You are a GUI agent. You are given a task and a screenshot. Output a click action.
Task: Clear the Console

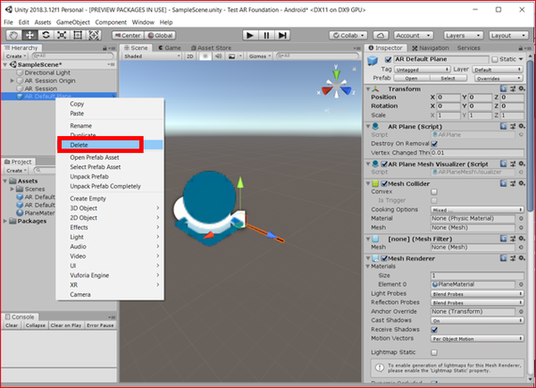coord(12,325)
